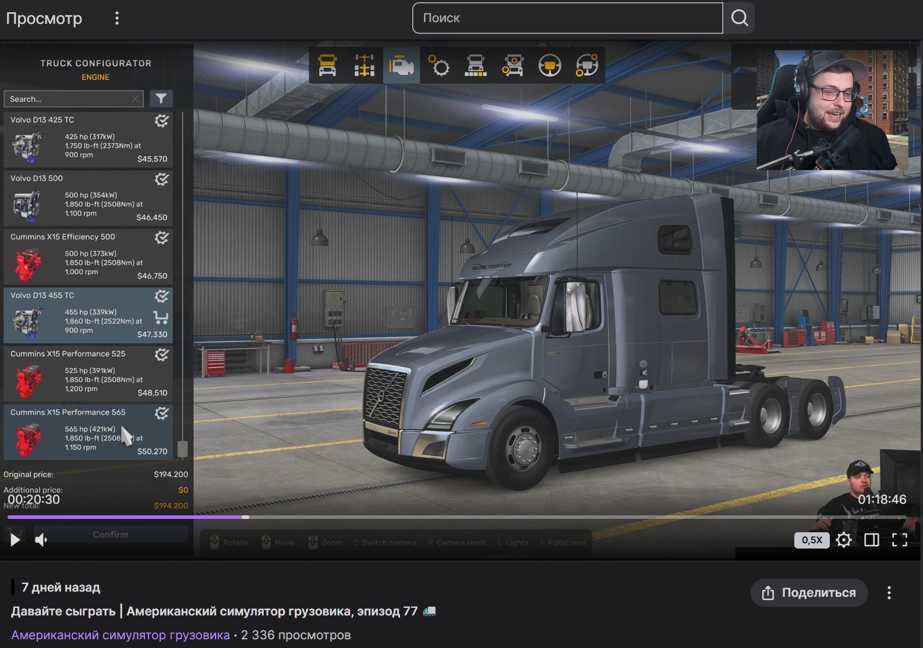Select the steering wheel interior icon
The image size is (923, 648).
[x=550, y=65]
